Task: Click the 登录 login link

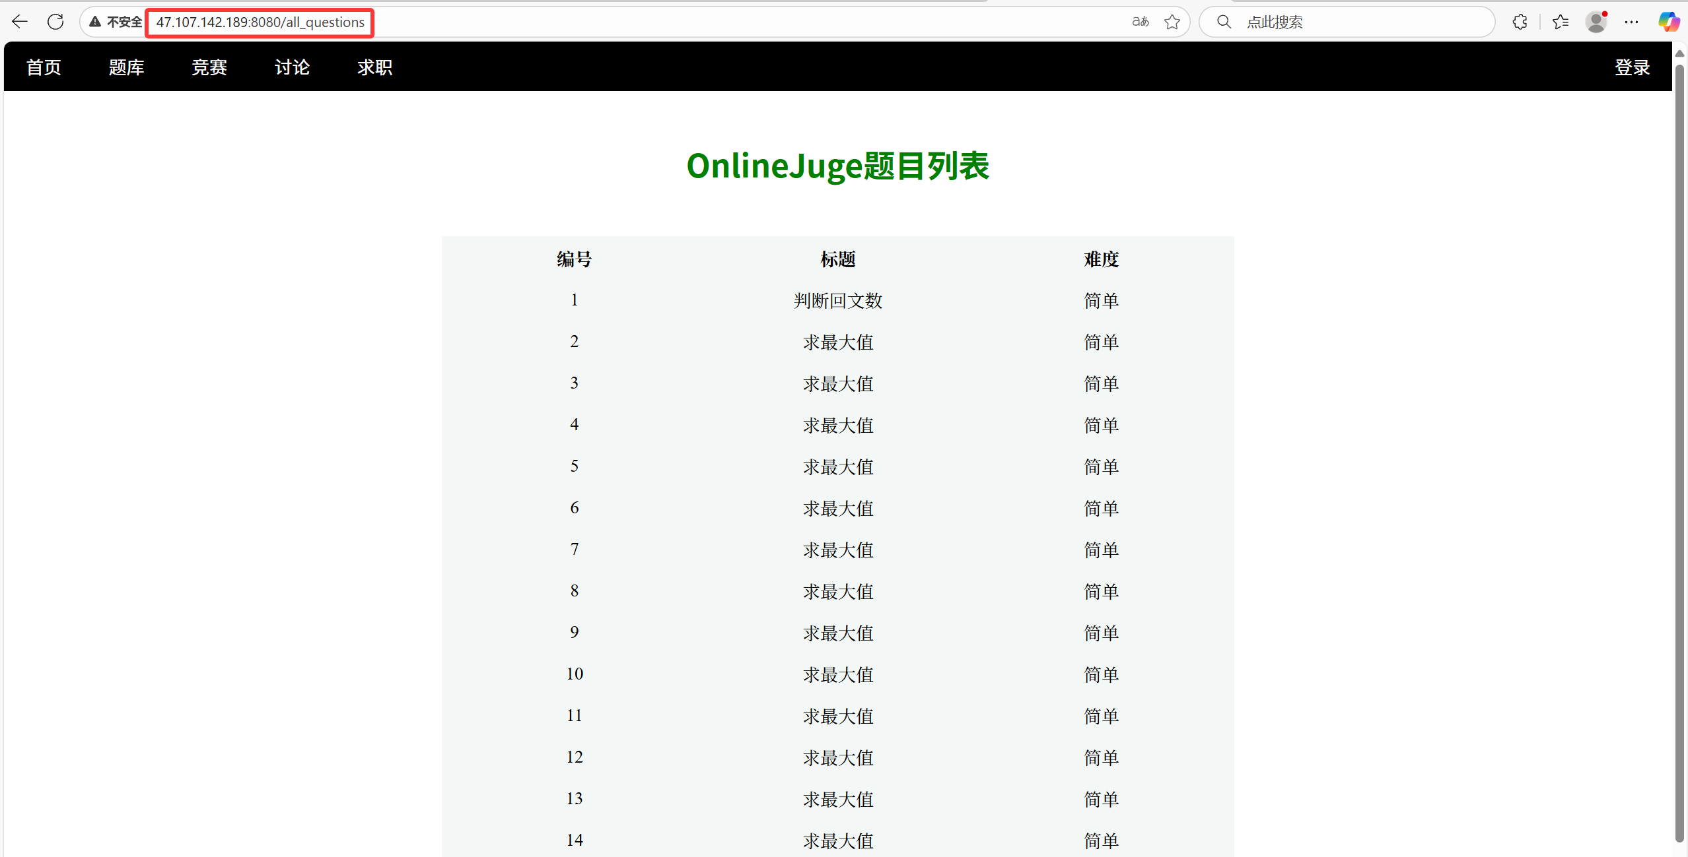Action: (x=1632, y=67)
